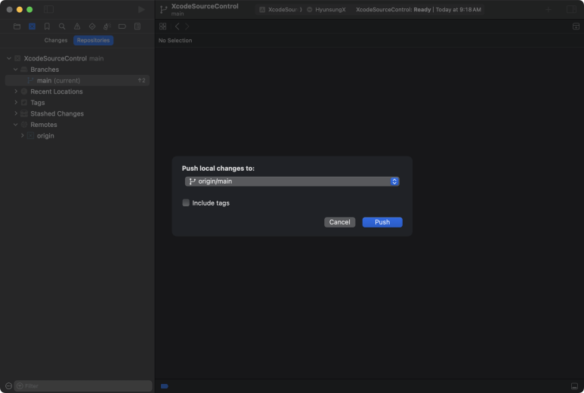Add an editor on the right
The height and width of the screenshot is (393, 584).
pyautogui.click(x=576, y=26)
